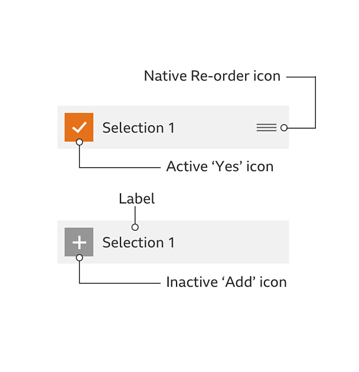Viewport: 359px width, 372px height.
Task: Click empty row space left of re-order handle
Action: pyautogui.click(x=215, y=128)
